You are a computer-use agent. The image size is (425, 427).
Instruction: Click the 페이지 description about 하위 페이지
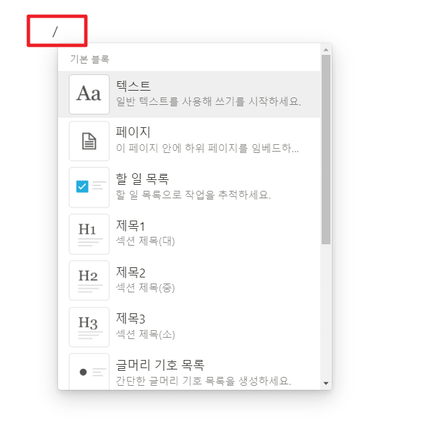(x=207, y=148)
